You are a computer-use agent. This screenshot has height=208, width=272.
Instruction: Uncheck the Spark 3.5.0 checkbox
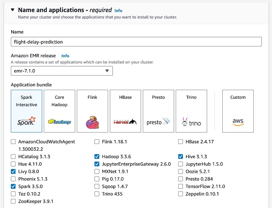click(13, 187)
